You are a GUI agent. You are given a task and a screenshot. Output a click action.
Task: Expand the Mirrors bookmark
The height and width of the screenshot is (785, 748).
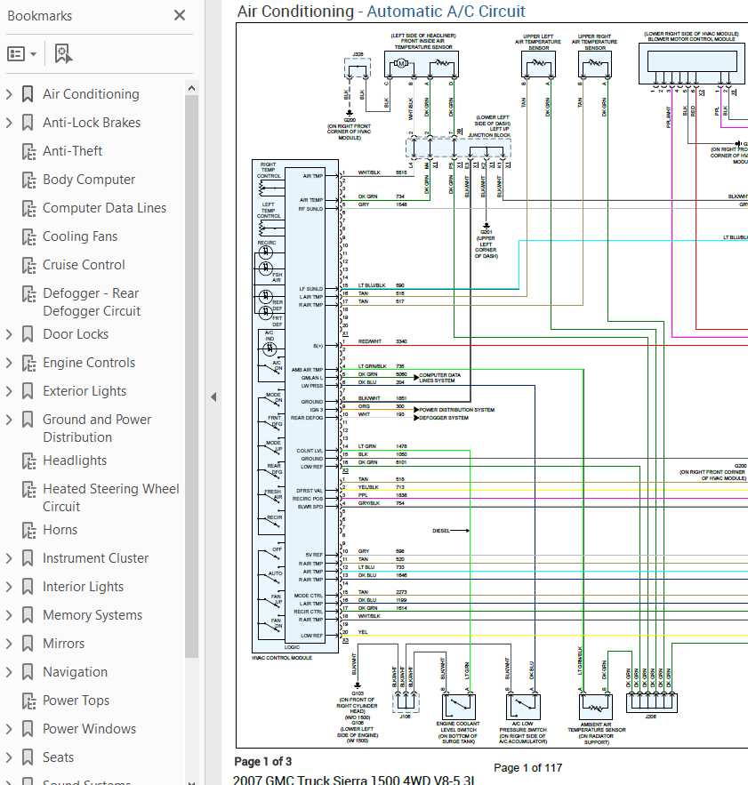pyautogui.click(x=9, y=644)
